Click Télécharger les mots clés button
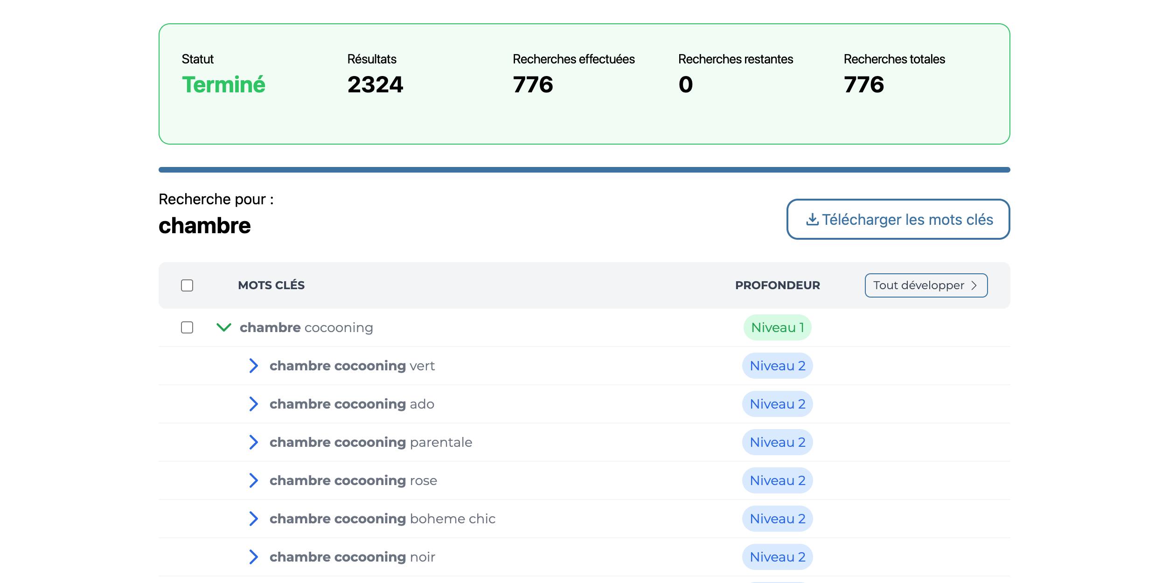Viewport: 1169px width, 583px height. pyautogui.click(x=898, y=219)
